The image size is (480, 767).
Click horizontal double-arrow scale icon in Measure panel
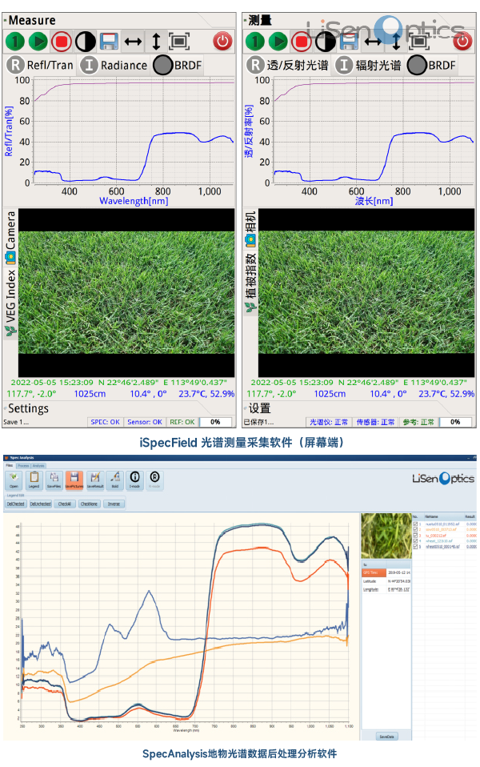tap(133, 42)
